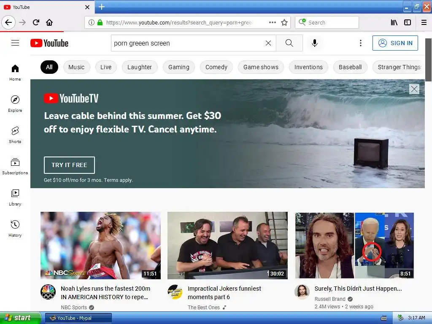432x324 pixels.
Task: Open the Noah Lyles video thumbnail
Action: pyautogui.click(x=100, y=246)
